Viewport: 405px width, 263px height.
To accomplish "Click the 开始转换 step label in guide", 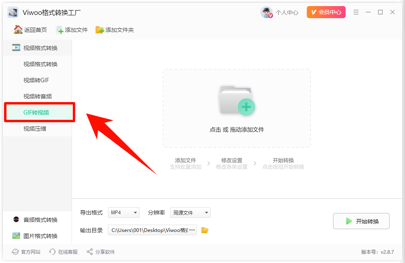I will [283, 161].
